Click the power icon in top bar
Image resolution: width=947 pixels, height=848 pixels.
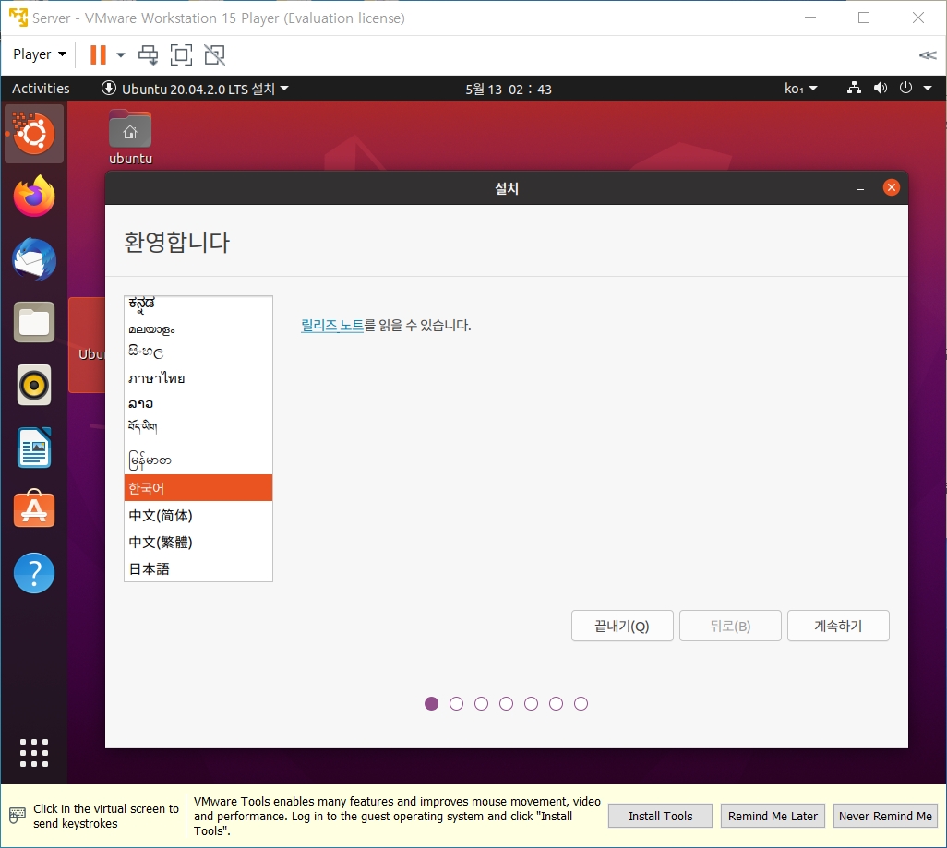click(905, 89)
